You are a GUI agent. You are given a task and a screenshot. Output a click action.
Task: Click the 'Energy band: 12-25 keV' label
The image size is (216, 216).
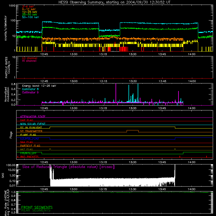click(x=39, y=86)
